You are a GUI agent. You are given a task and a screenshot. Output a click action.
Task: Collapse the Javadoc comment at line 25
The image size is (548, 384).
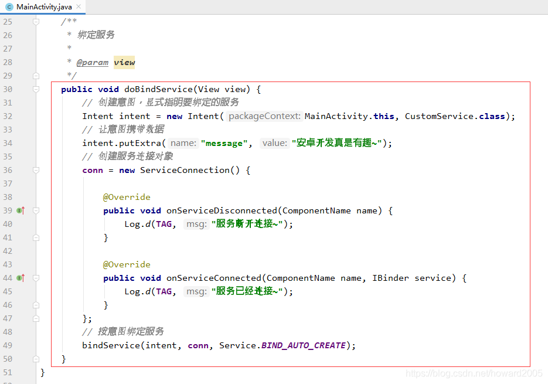(x=36, y=22)
